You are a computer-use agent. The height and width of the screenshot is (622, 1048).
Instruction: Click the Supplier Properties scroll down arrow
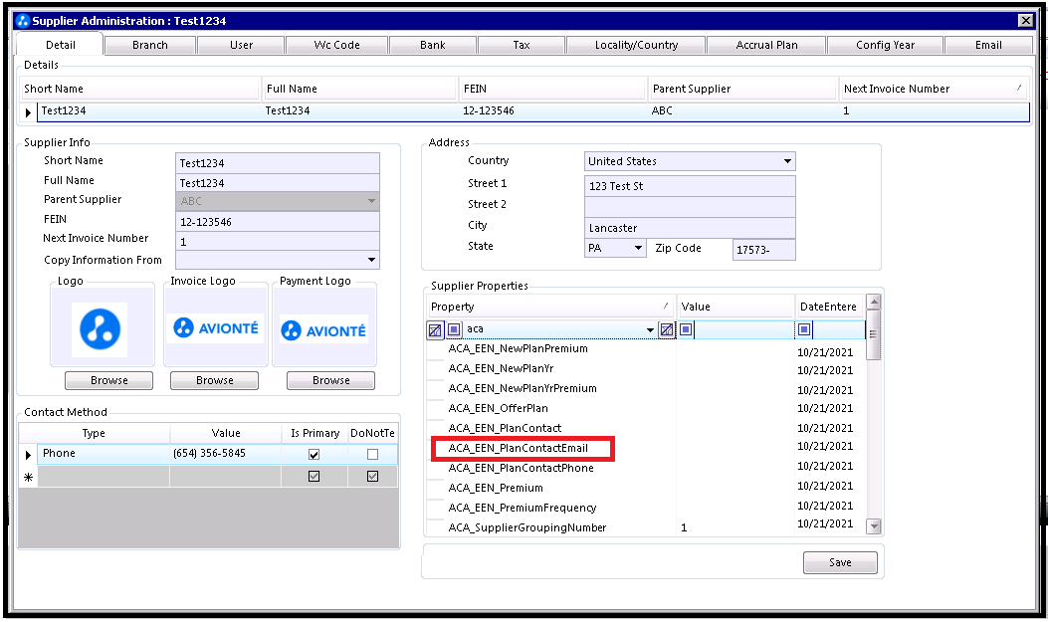(874, 526)
